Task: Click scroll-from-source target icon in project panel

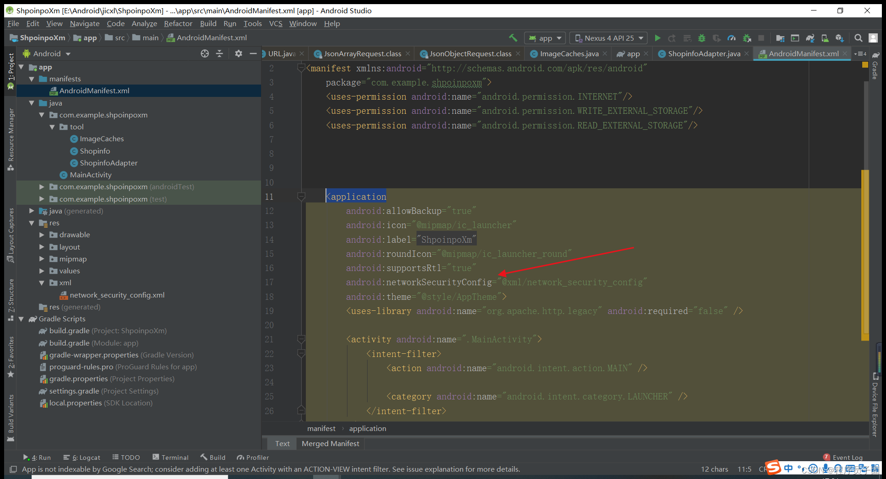Action: coord(205,53)
